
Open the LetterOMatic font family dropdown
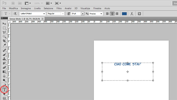[x=33, y=14]
